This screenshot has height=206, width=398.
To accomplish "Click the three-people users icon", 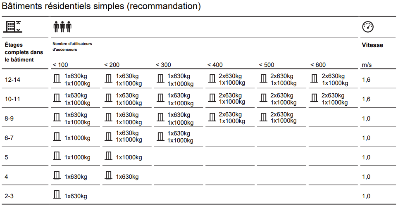I will coord(62,27).
